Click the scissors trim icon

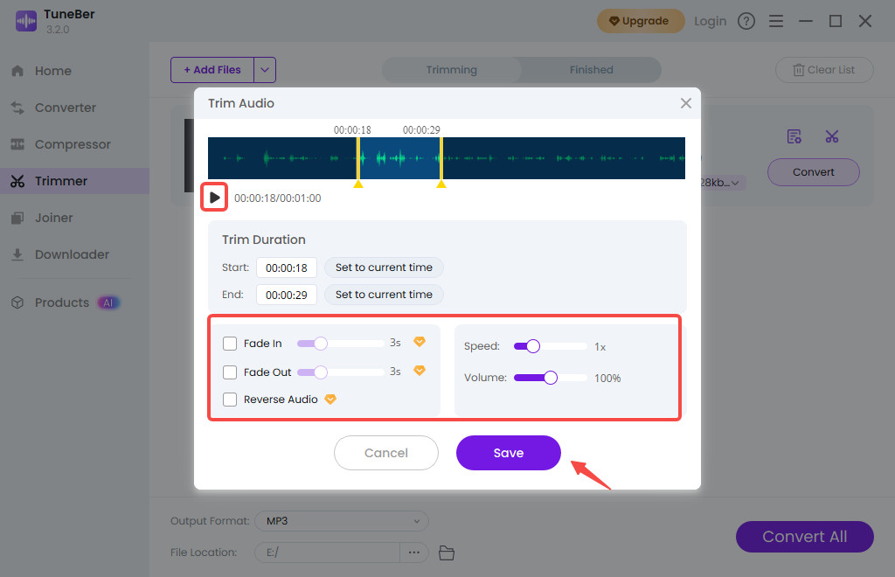[x=831, y=136]
